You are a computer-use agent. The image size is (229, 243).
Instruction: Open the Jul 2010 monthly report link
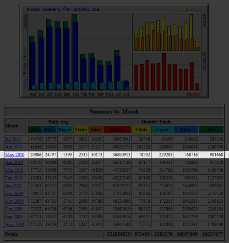13,139
